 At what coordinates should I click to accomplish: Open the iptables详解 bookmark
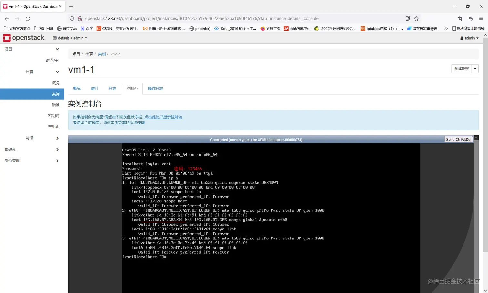(381, 28)
